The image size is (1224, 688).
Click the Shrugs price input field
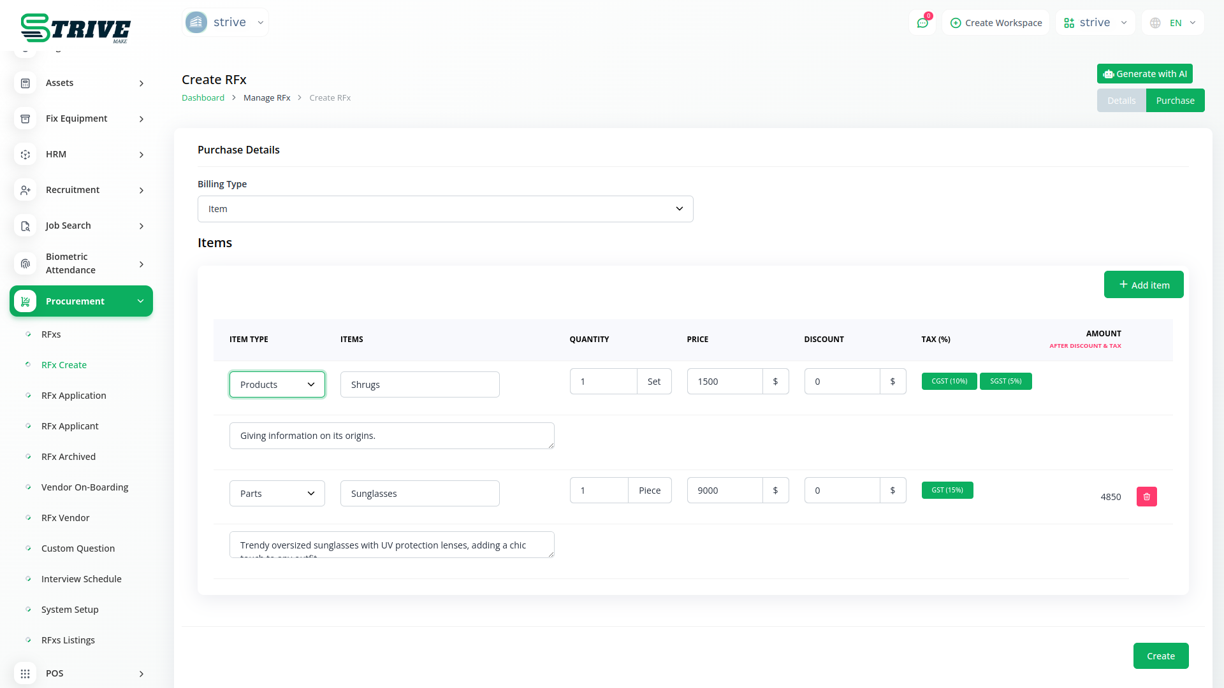724,382
